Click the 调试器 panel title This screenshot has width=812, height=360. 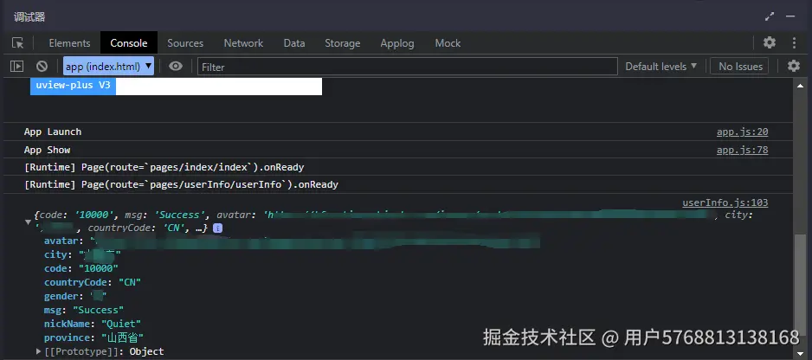(29, 17)
